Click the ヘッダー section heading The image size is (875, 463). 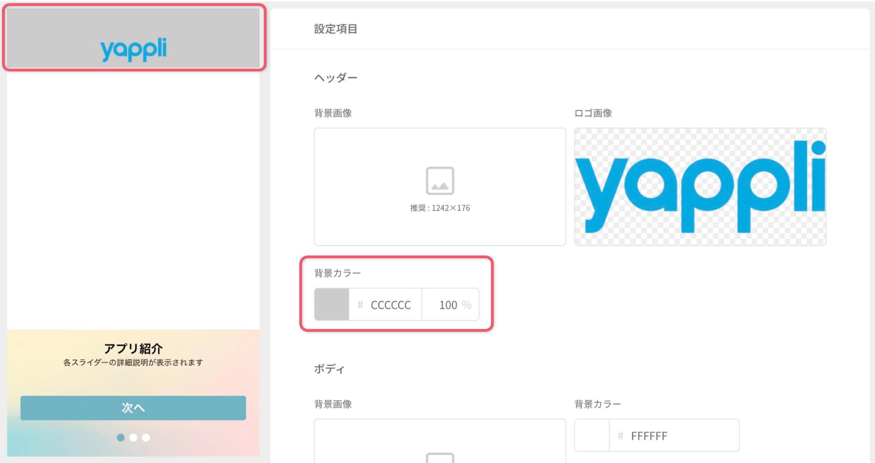336,78
